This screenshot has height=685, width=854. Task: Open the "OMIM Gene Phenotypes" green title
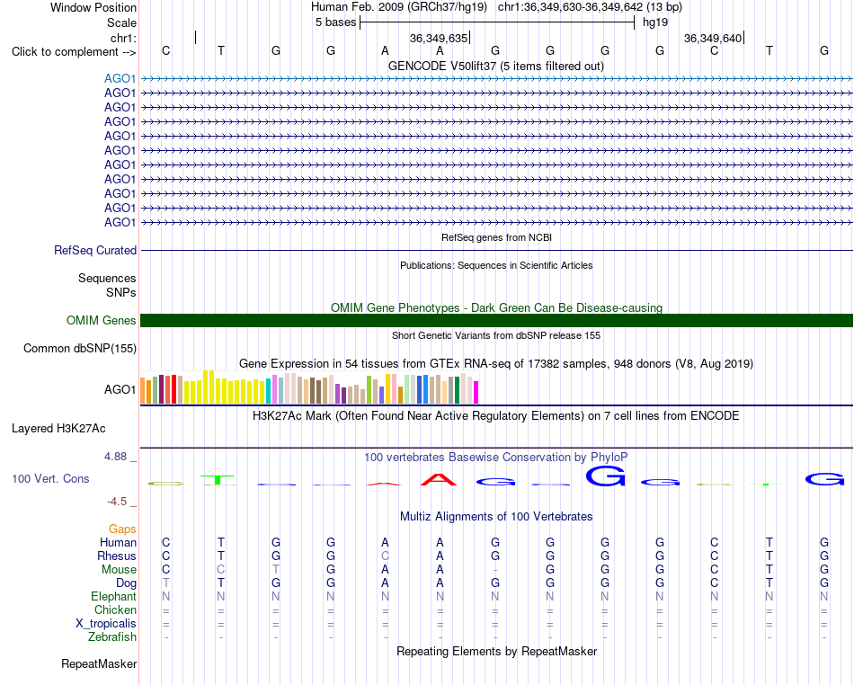[x=496, y=307]
